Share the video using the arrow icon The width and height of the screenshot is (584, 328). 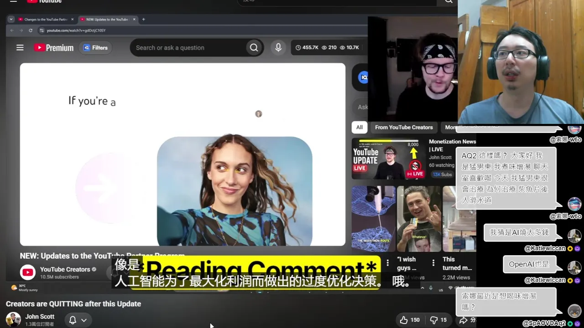click(464, 320)
